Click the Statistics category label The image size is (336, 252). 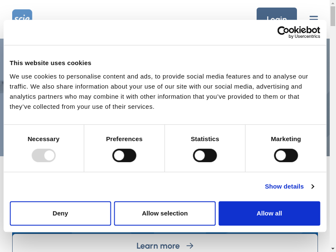click(205, 139)
